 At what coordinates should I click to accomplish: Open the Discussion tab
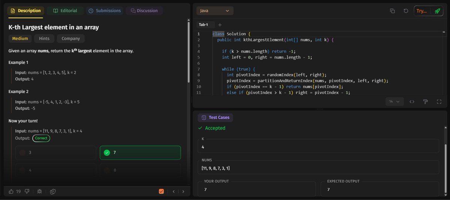144,11
